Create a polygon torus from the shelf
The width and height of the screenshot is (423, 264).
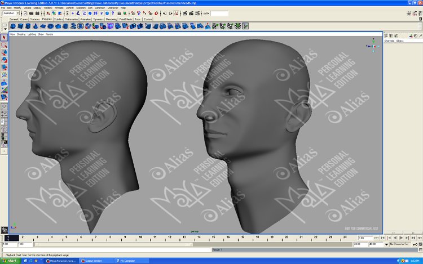coord(50,26)
